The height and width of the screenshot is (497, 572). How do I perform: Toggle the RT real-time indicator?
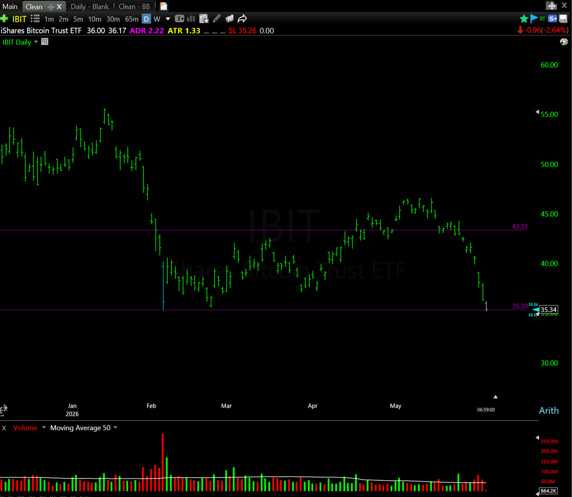(x=542, y=19)
